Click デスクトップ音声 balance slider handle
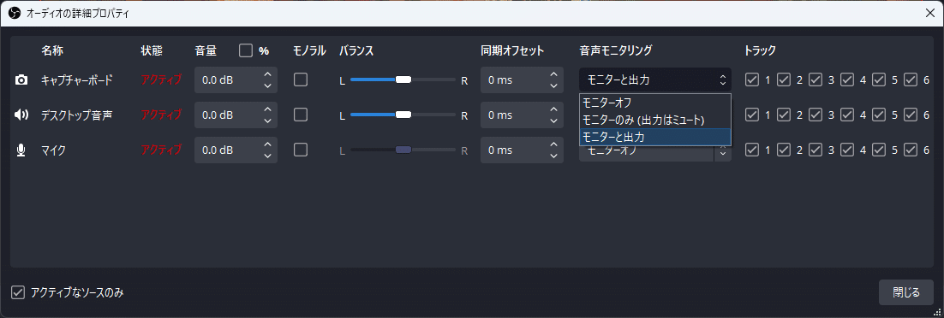This screenshot has height=318, width=944. click(403, 115)
